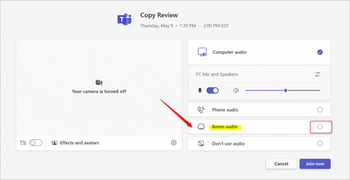Screen dimensions: 350x180
Task: Click the Don't use audio label
Action: click(x=228, y=144)
